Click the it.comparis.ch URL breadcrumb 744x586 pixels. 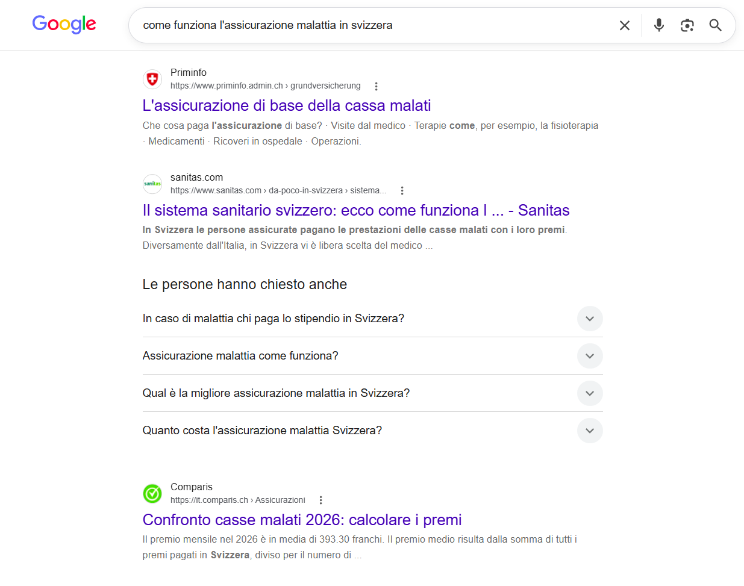(237, 500)
